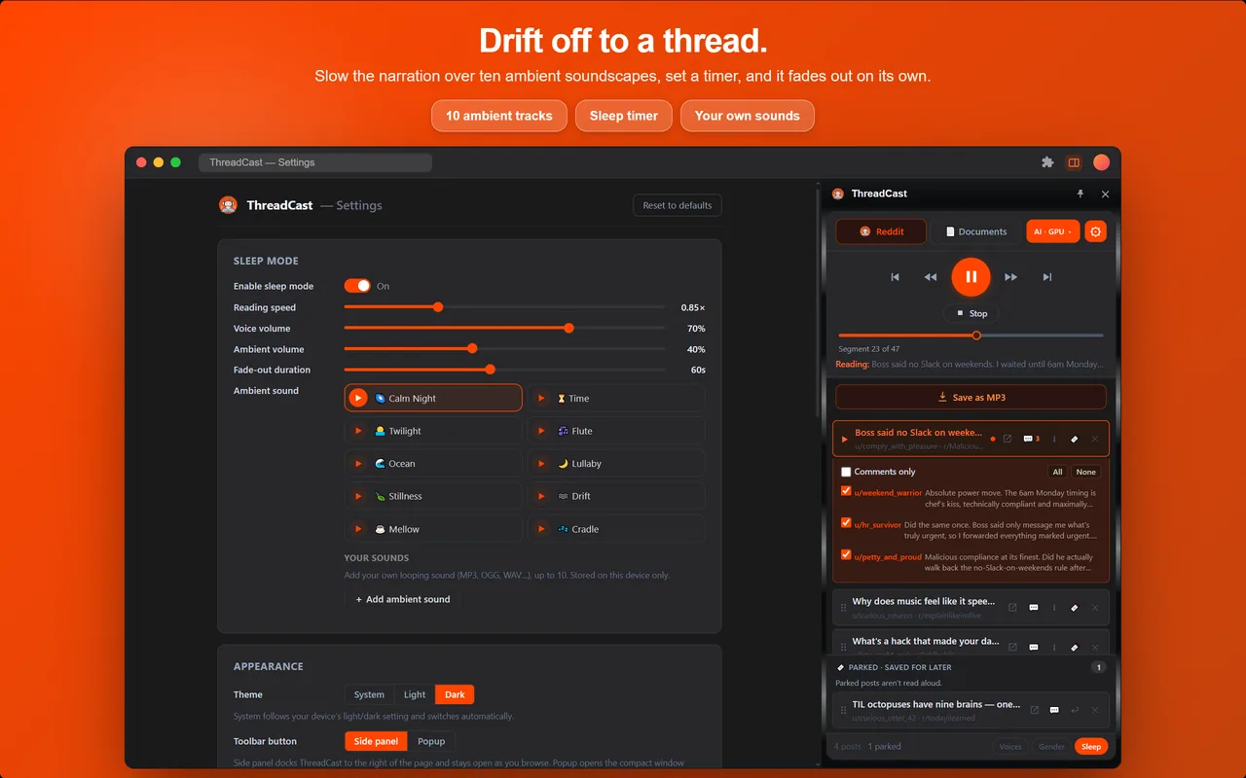This screenshot has width=1246, height=778.
Task: Check the Comments only checkbox
Action: [846, 472]
